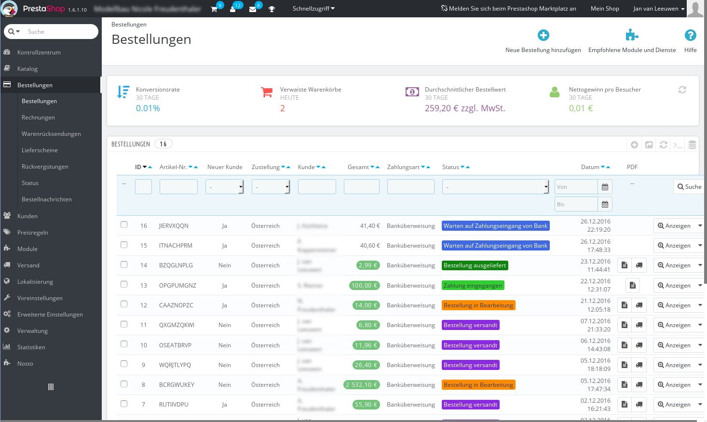Select checkbox for order 16
Viewport: 707px width, 422px height.
coord(124,225)
